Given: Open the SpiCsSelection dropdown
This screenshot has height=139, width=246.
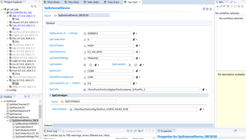Looking at the screenshot, I should [x=132, y=52].
